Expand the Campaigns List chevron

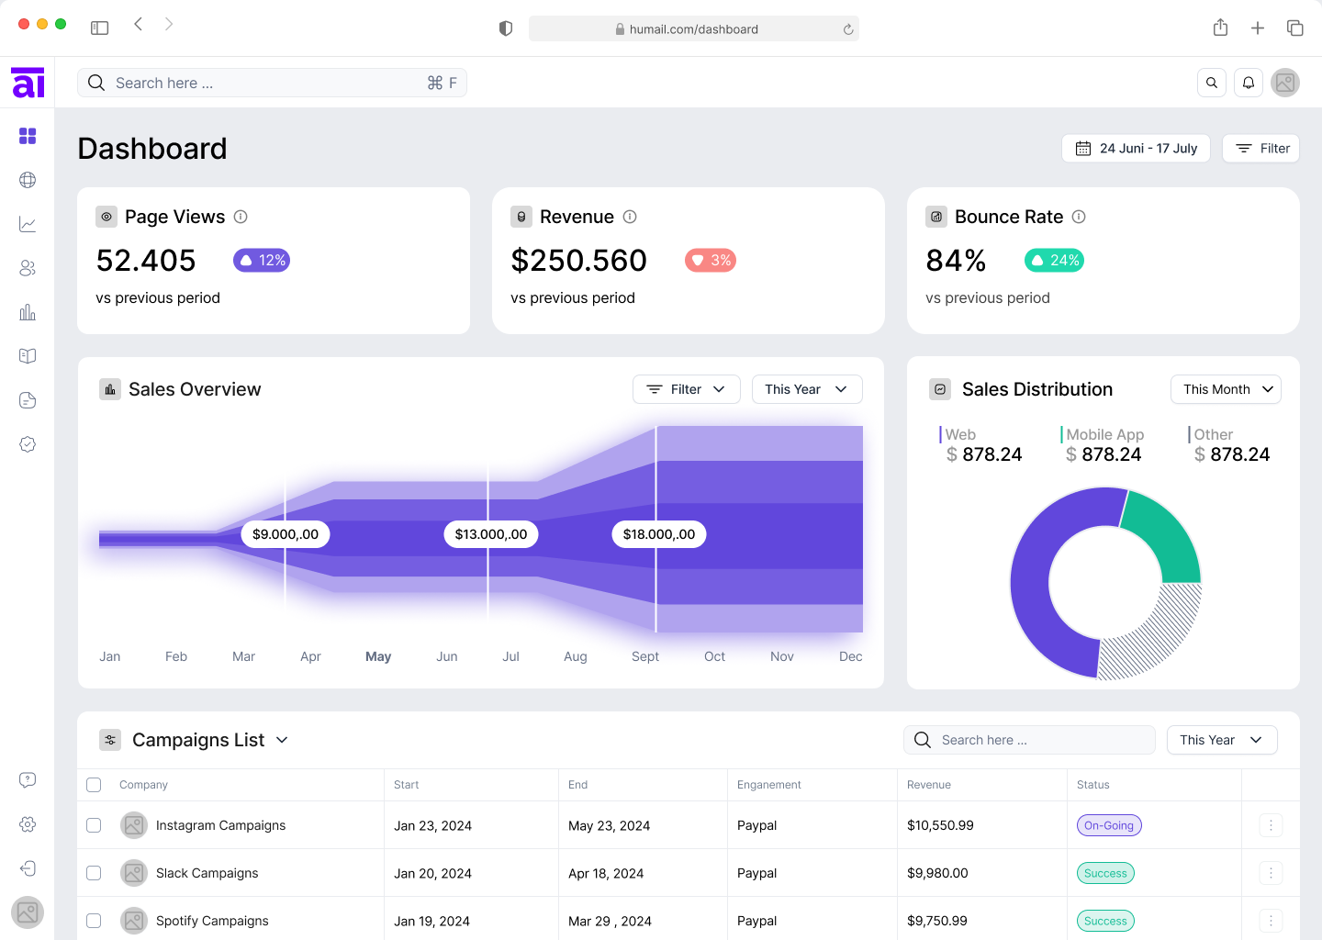tap(282, 740)
